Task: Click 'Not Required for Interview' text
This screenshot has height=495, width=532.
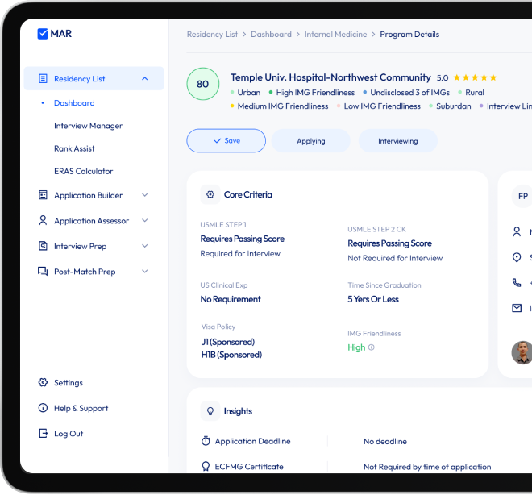Action: pos(395,258)
